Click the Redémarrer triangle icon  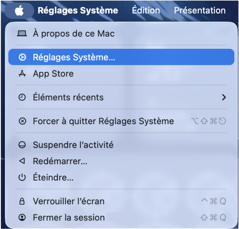click(x=22, y=161)
